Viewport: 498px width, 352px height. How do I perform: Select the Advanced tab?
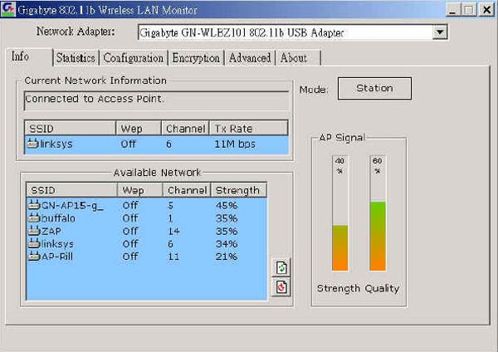coord(250,58)
